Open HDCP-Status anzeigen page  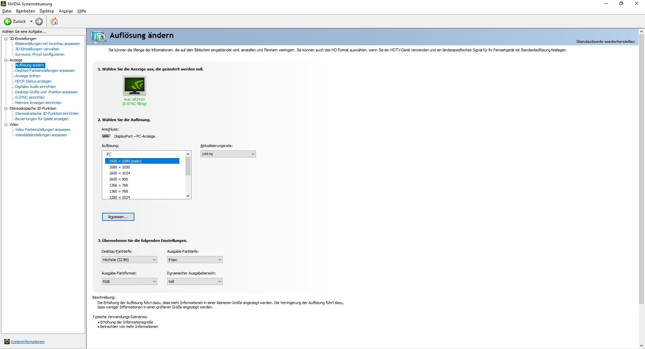click(33, 81)
